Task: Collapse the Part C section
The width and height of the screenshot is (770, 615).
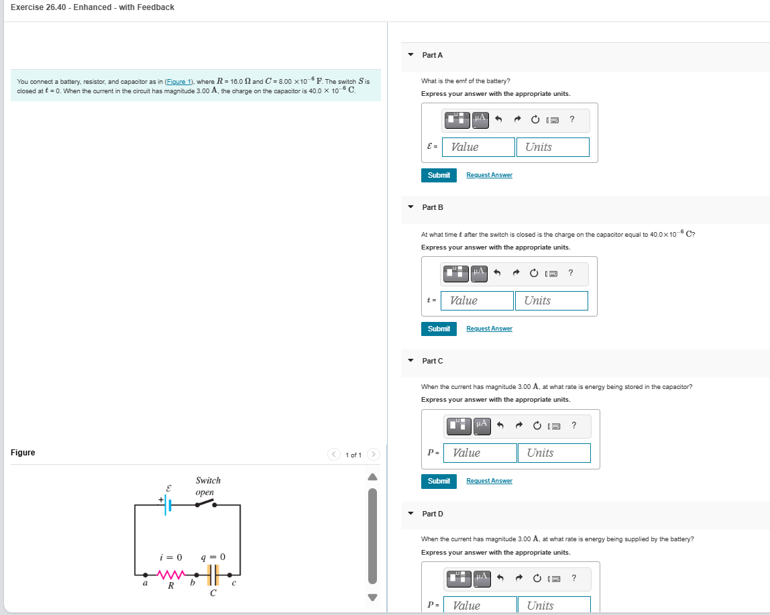Action: pos(410,361)
